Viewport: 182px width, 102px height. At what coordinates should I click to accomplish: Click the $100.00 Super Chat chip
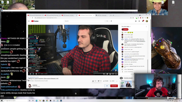[x=125, y=29]
